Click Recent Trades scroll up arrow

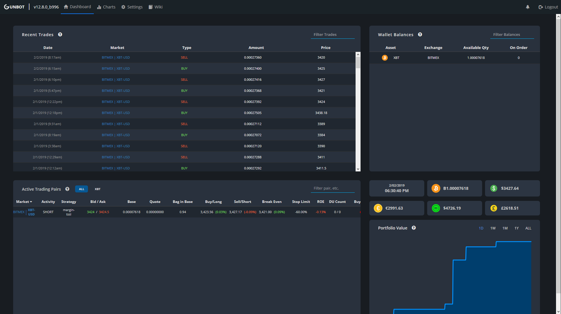tap(358, 55)
